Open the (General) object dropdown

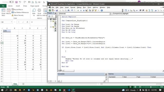point(110,14)
